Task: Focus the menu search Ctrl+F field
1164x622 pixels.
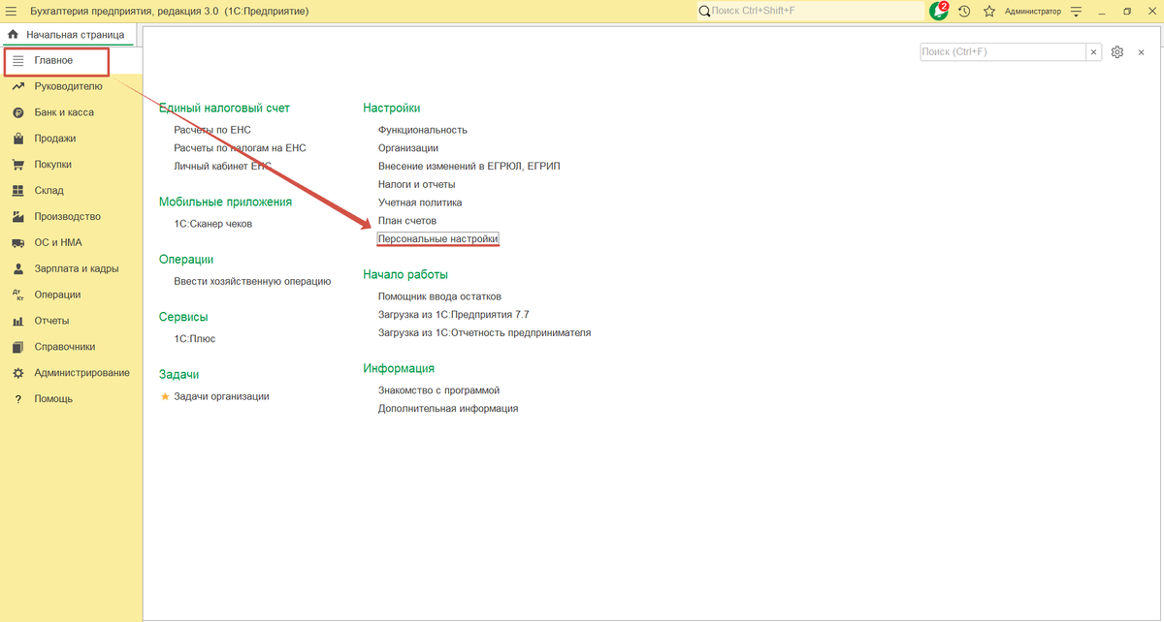Action: coord(1003,52)
